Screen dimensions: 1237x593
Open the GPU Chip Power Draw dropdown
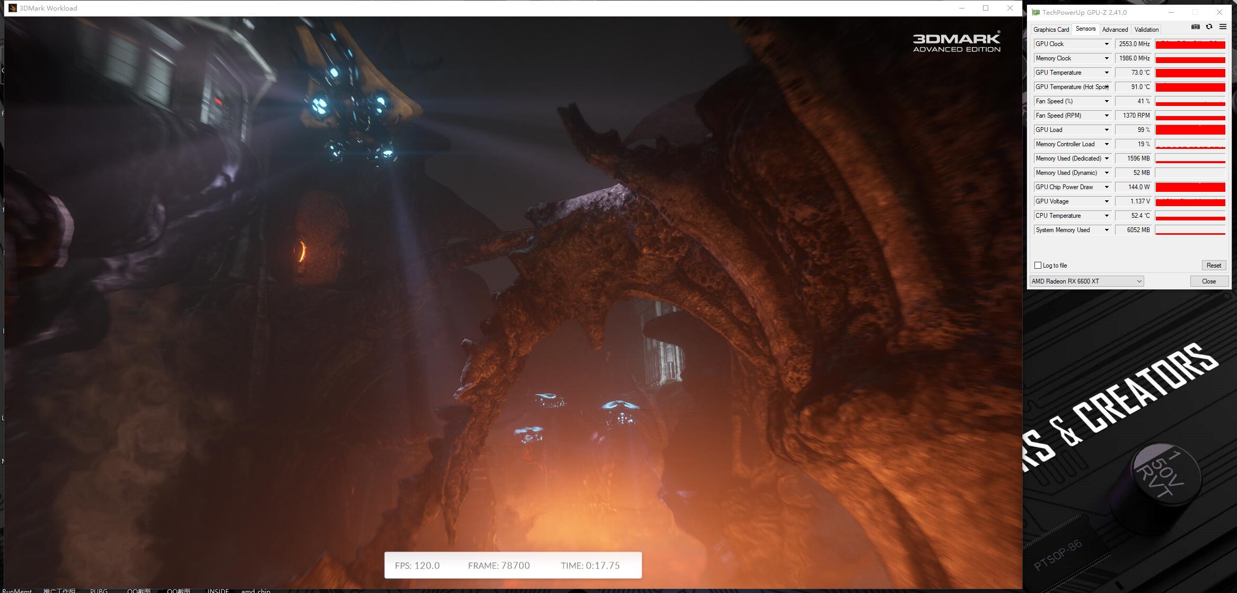(1107, 187)
